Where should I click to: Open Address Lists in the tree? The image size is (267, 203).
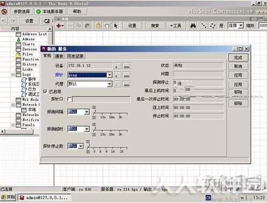(x=31, y=34)
